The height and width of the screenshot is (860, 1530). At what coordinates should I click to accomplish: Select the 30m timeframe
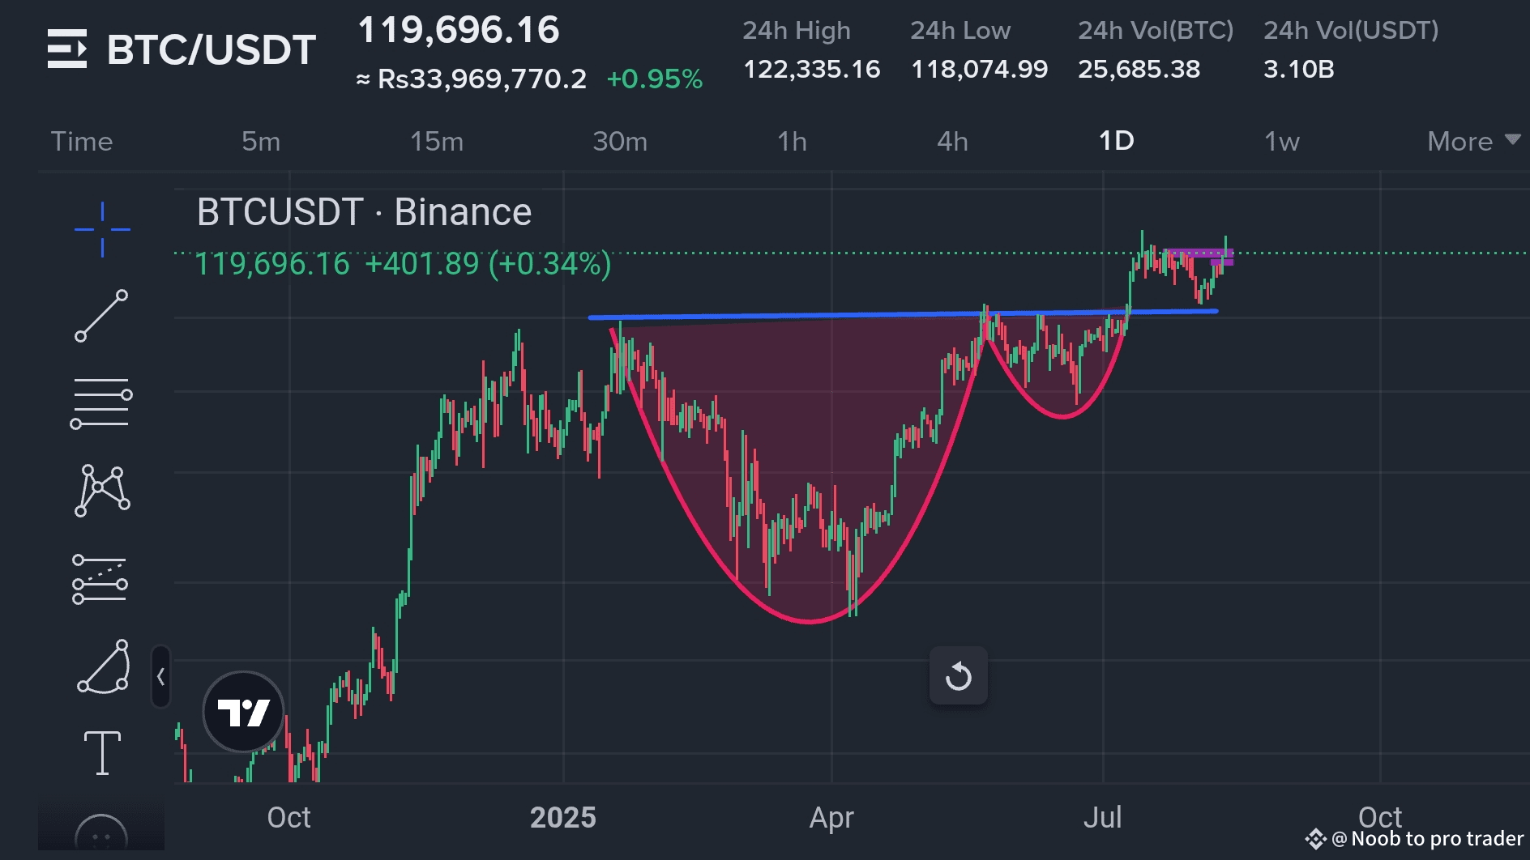(620, 142)
